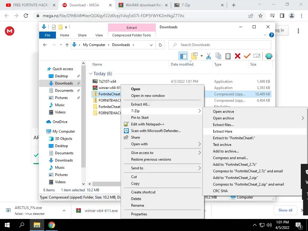Click the Copy icon in Explorer toolbar
The height and width of the screenshot is (231, 308).
click(218, 56)
